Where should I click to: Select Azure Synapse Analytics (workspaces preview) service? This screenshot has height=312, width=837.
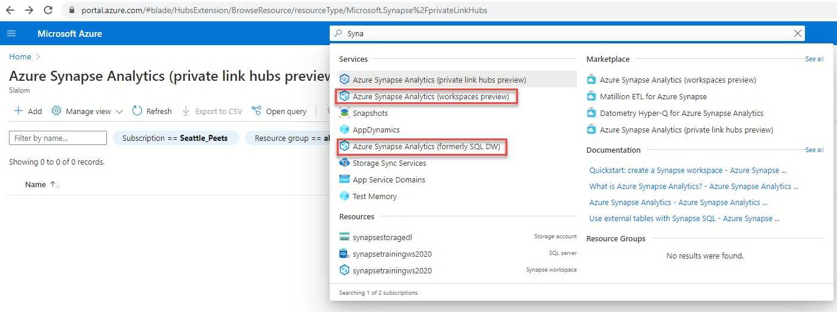pyautogui.click(x=431, y=96)
